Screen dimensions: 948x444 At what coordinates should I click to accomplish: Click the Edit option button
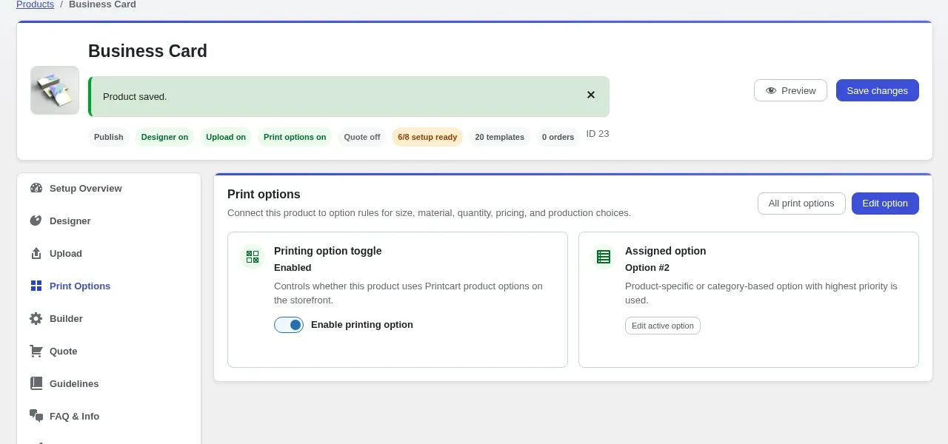885,203
